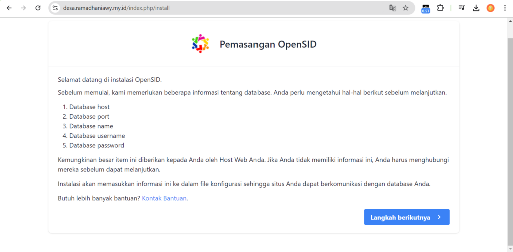
Task: Open site information icon in address bar
Action: pyautogui.click(x=55, y=8)
